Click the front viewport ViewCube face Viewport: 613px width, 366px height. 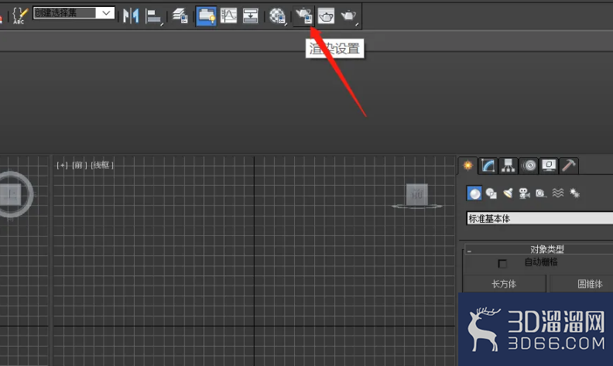click(417, 194)
